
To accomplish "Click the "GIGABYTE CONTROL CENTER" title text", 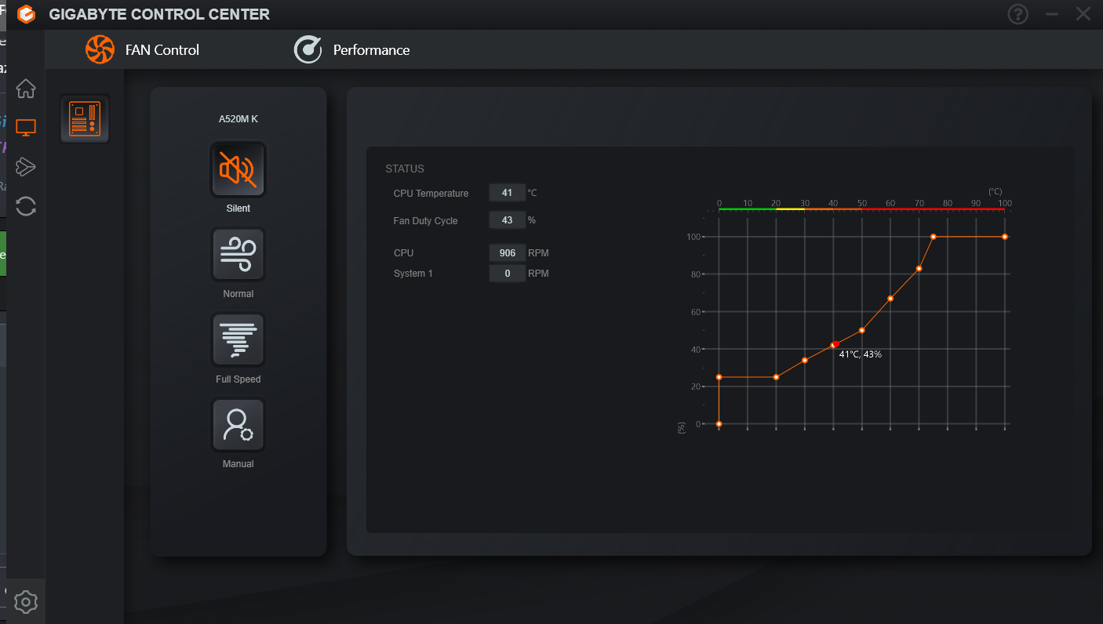I will coord(159,14).
